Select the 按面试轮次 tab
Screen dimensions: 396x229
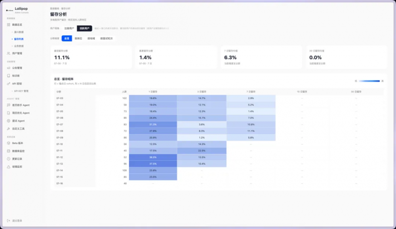pyautogui.click(x=106, y=38)
